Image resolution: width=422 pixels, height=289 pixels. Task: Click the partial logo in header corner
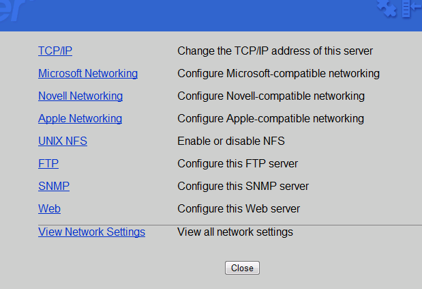[16, 10]
